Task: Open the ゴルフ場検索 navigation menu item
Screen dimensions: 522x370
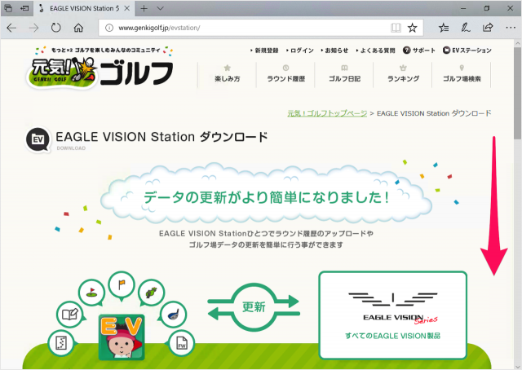Action: 462,74
